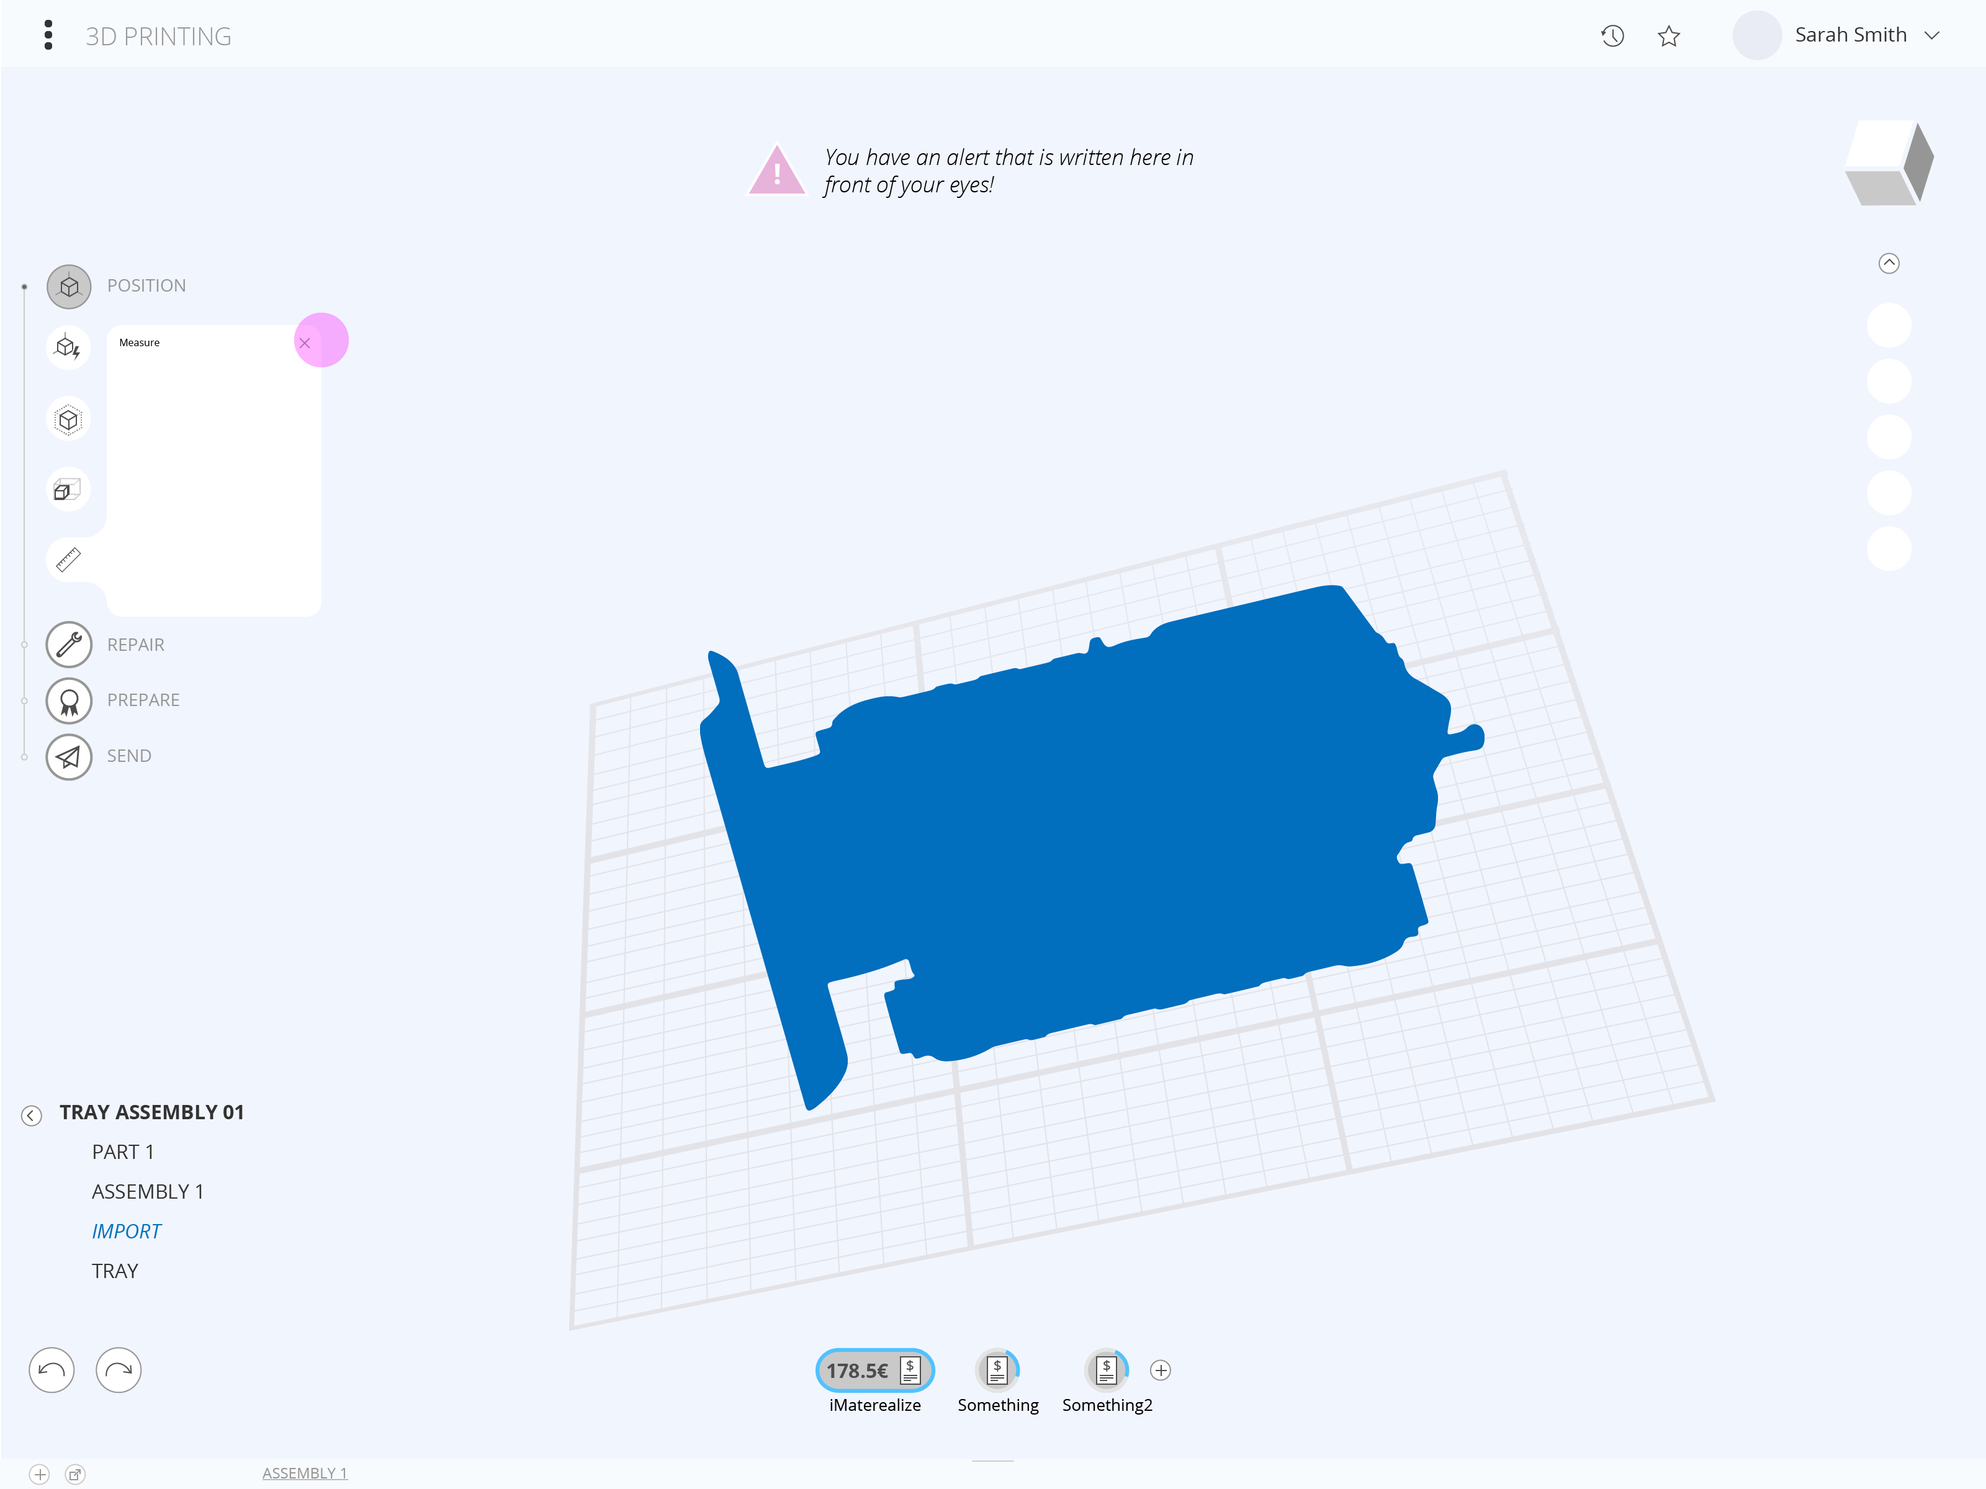The height and width of the screenshot is (1489, 1986).
Task: Undo the last action
Action: point(51,1370)
